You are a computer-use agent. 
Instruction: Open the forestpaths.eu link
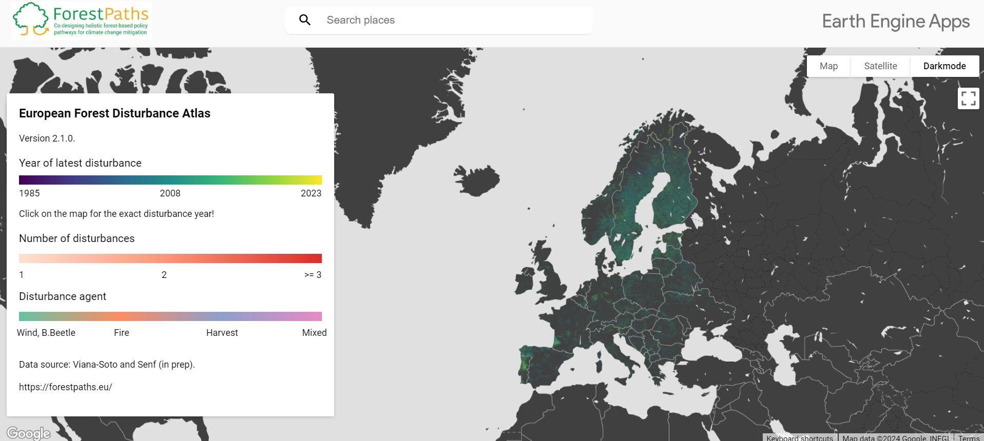coord(66,387)
